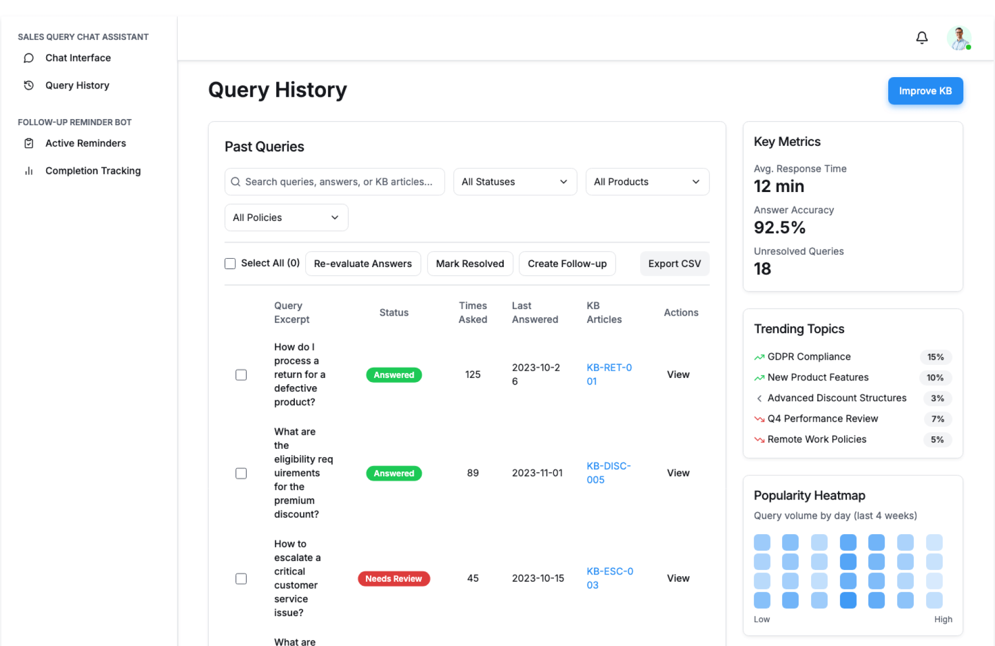Click the GDPR Compliance trending-up arrow icon
The height and width of the screenshot is (646, 995).
(759, 357)
